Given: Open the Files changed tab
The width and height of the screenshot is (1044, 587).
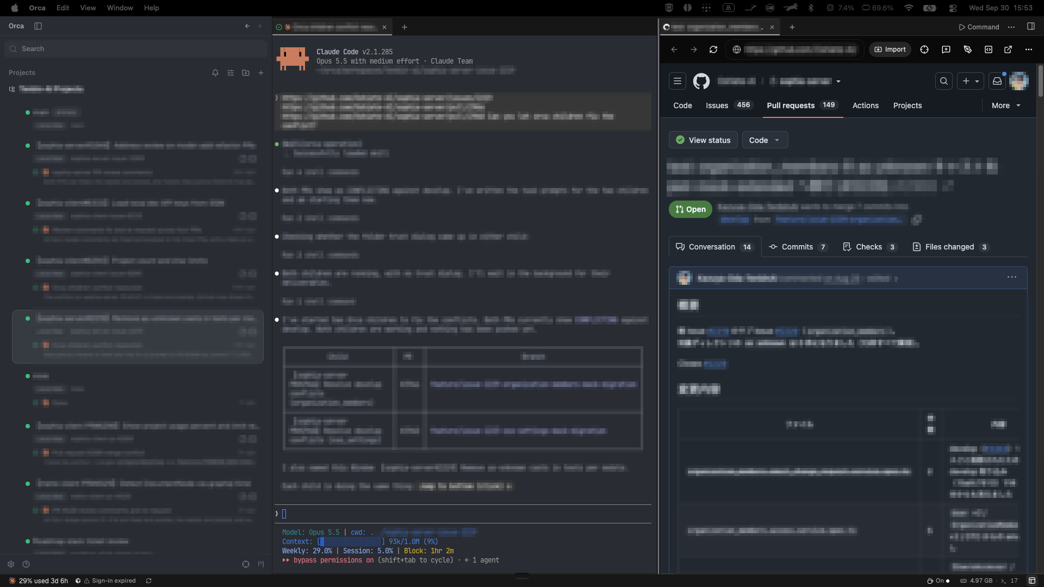Looking at the screenshot, I should pos(950,247).
